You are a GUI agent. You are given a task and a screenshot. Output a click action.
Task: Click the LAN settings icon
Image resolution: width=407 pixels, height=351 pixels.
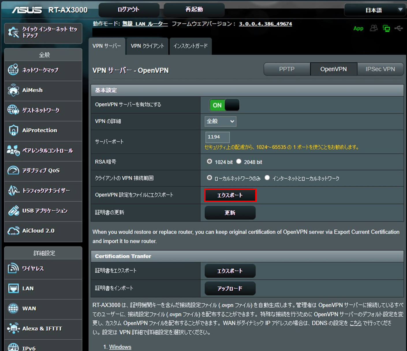[13, 288]
